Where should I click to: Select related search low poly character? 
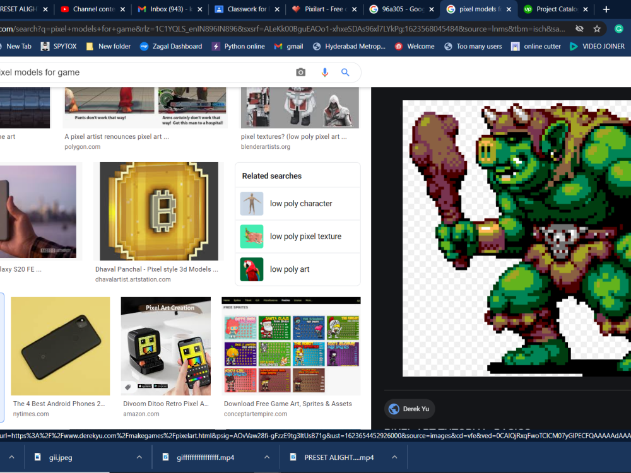[298, 204]
